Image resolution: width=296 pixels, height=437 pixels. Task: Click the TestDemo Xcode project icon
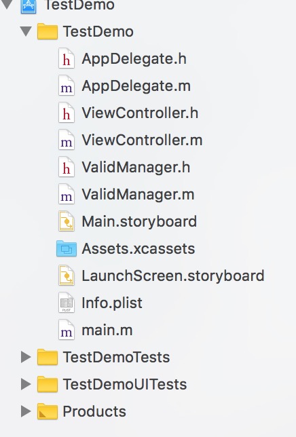[x=29, y=5]
